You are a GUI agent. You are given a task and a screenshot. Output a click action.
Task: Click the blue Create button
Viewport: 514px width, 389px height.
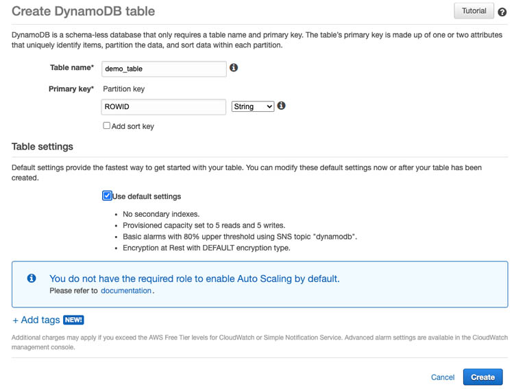(482, 377)
